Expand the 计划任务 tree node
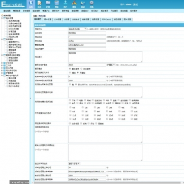This screenshot has height=184, width=184. (2, 63)
